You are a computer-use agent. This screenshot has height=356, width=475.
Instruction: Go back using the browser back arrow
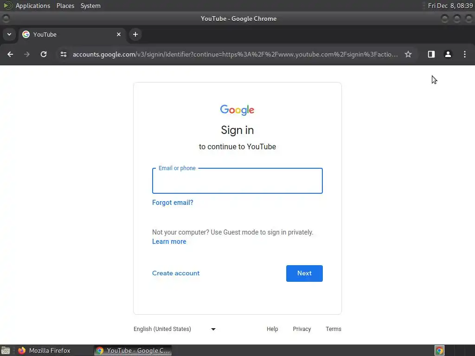point(10,54)
